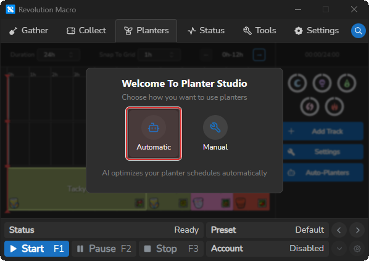Select the red planter block on timeline

pos(251,202)
